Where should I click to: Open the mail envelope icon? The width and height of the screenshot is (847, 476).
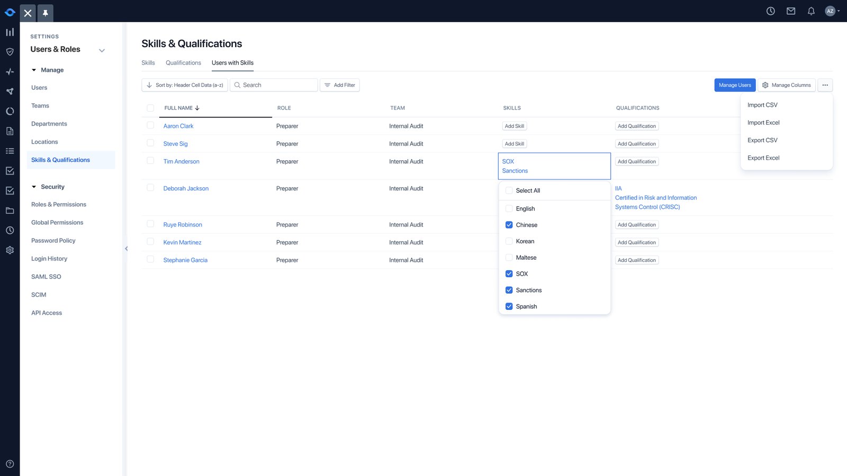[791, 11]
